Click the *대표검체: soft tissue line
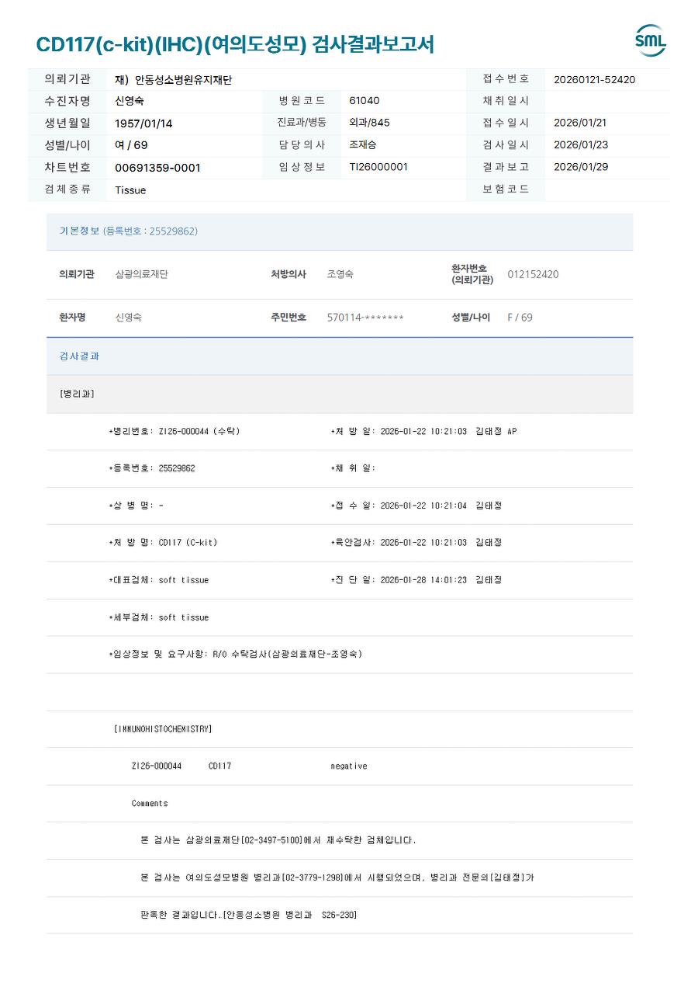 coord(159,580)
